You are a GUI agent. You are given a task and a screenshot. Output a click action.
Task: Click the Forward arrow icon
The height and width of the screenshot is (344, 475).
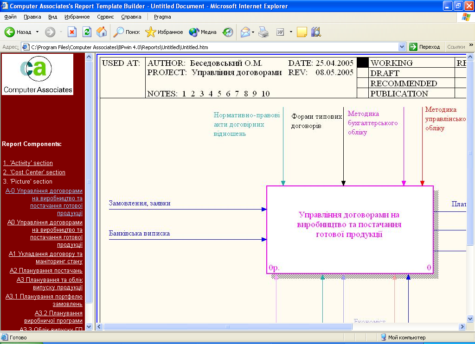click(x=50, y=32)
